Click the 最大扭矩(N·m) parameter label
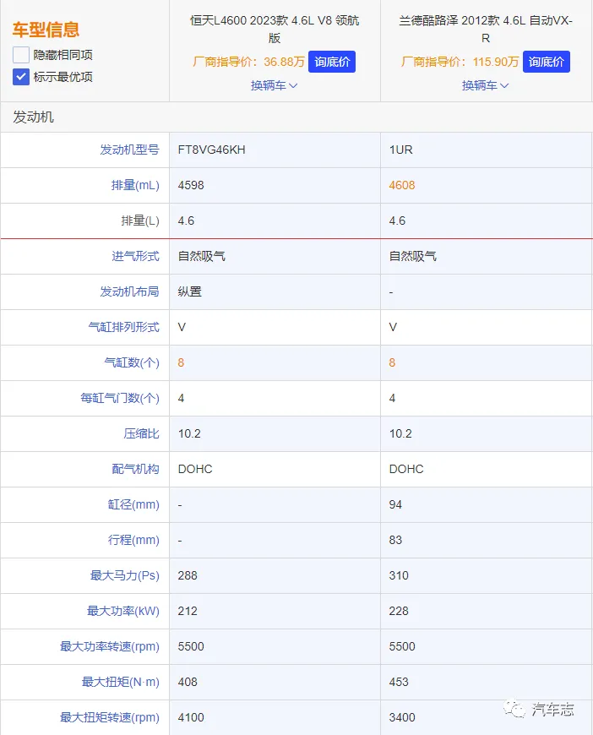The width and height of the screenshot is (593, 735). click(x=121, y=682)
